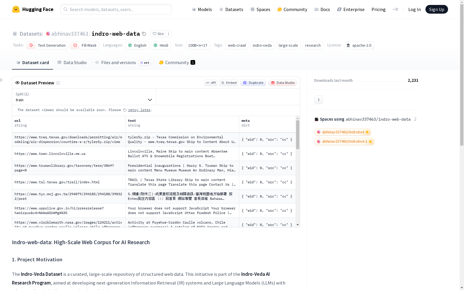
Task: Open Data Studio from the preview header
Action: (283, 83)
